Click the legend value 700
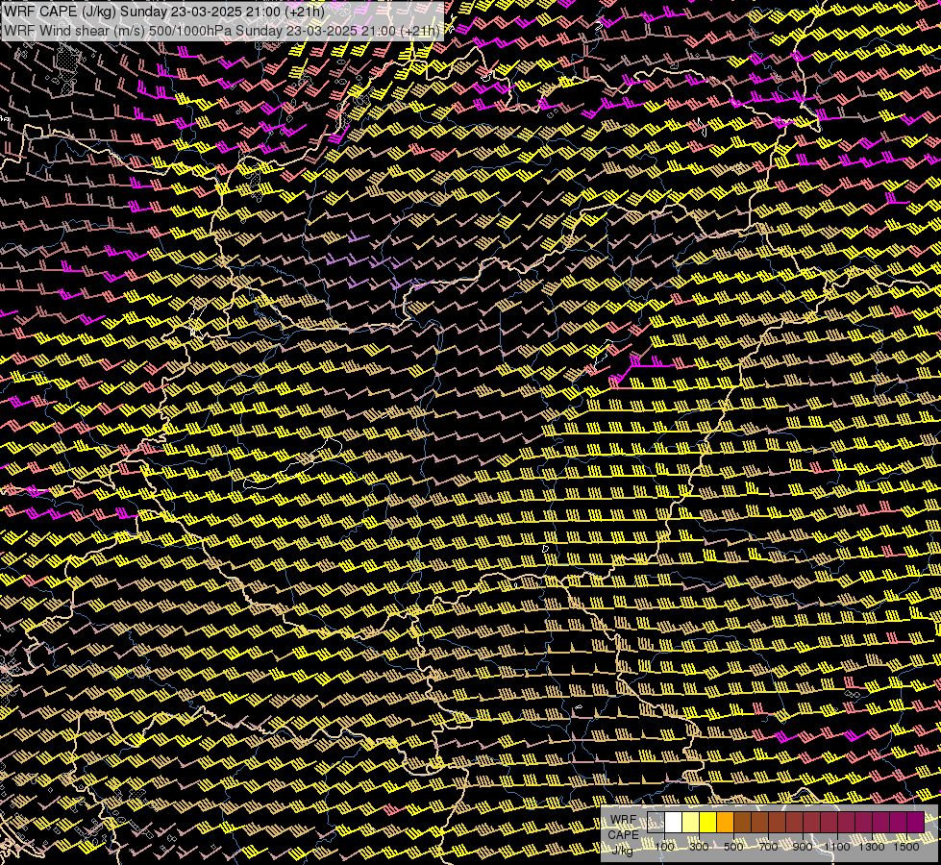Viewport: 941px width, 865px height. point(768,847)
